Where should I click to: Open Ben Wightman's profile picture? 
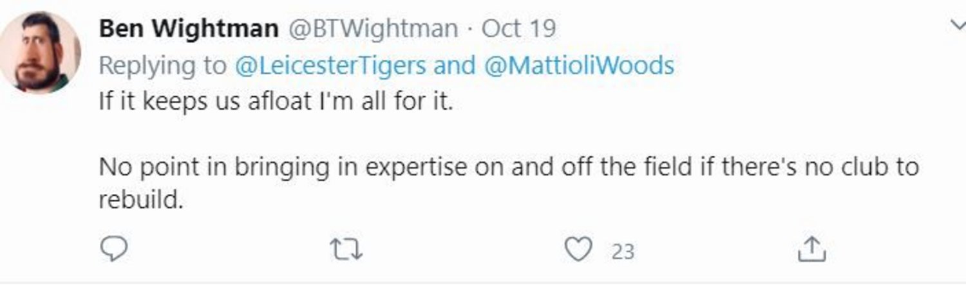point(40,52)
